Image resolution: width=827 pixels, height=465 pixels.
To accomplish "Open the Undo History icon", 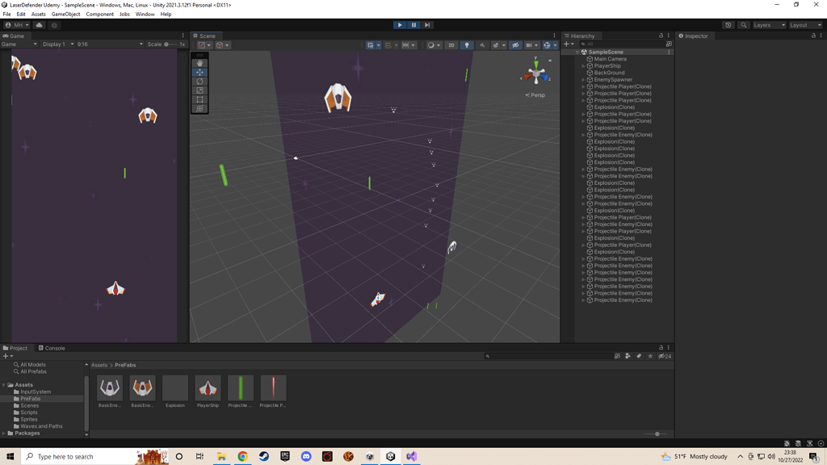I will pos(728,25).
